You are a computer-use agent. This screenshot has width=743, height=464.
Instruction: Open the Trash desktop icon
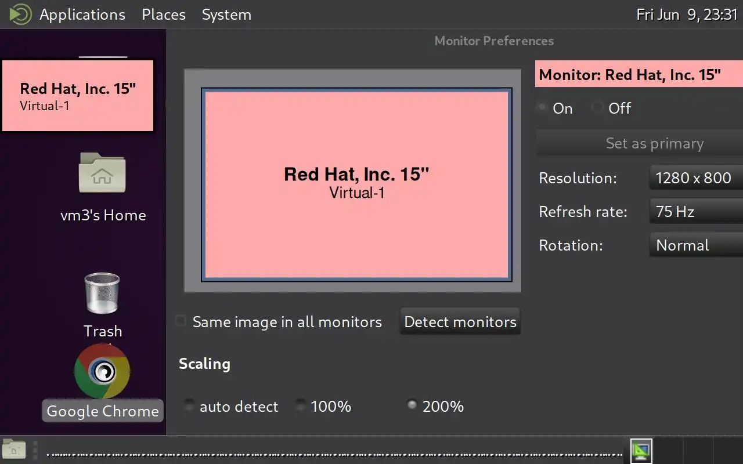tap(102, 293)
